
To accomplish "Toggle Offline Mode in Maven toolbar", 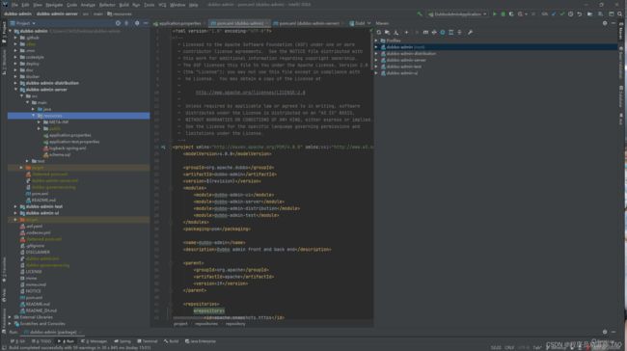I will click(x=434, y=33).
